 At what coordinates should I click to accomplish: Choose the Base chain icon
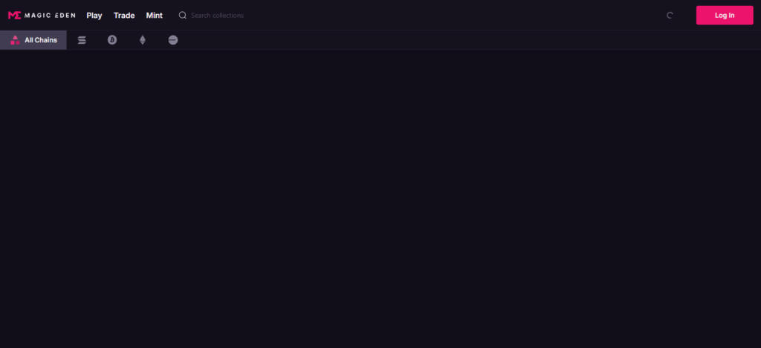(x=172, y=40)
